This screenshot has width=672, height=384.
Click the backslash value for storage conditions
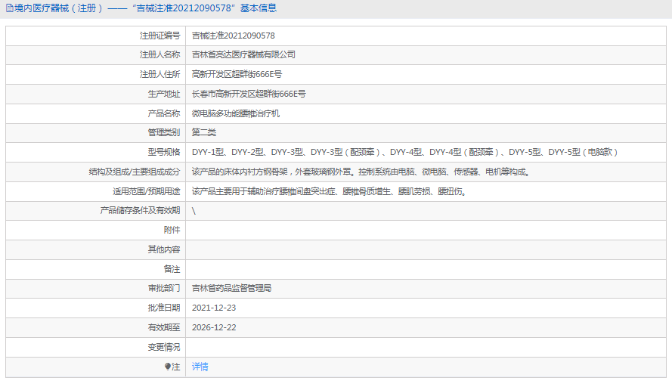click(194, 211)
